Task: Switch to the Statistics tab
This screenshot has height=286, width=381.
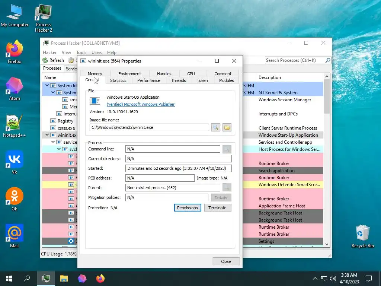Action: click(118, 80)
